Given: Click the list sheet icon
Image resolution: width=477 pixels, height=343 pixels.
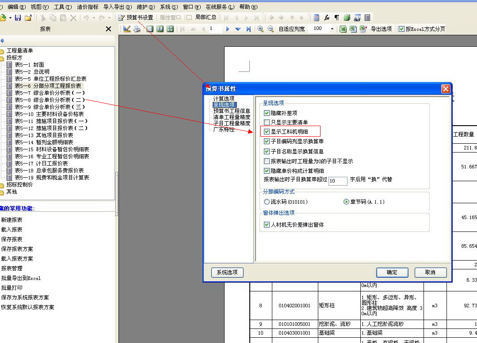Looking at the screenshot, I should 367,18.
